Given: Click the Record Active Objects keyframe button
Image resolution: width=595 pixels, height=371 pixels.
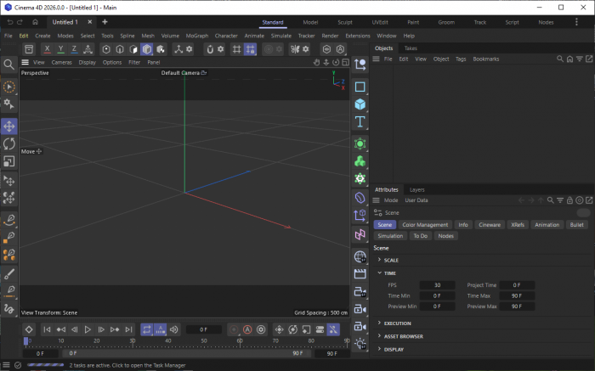Looking at the screenshot, I should coord(234,329).
